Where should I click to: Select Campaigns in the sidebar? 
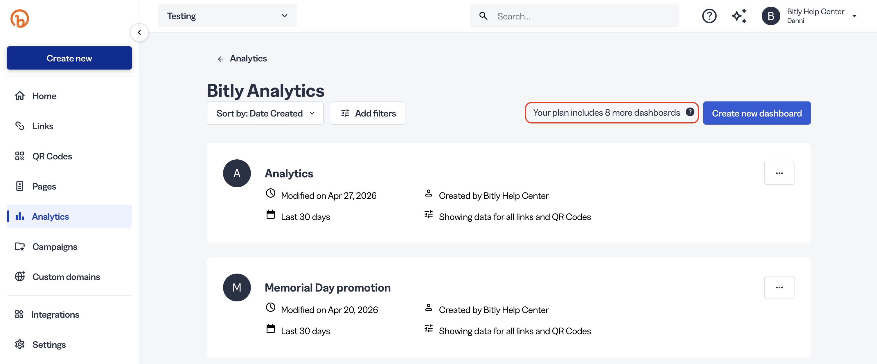point(69,246)
